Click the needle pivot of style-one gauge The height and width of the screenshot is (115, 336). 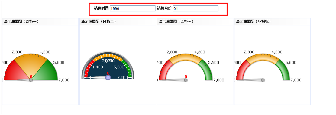pos(31,80)
